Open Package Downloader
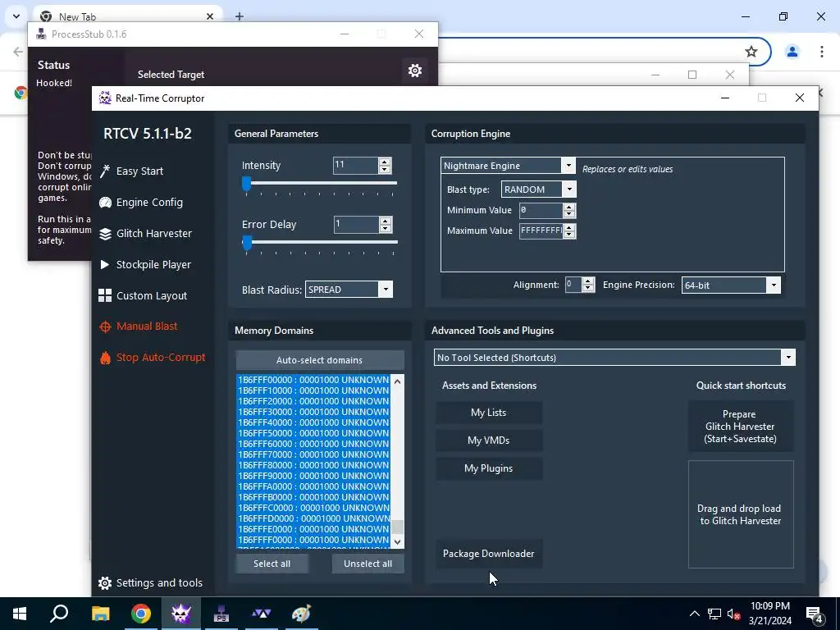This screenshot has height=630, width=840. (x=489, y=554)
